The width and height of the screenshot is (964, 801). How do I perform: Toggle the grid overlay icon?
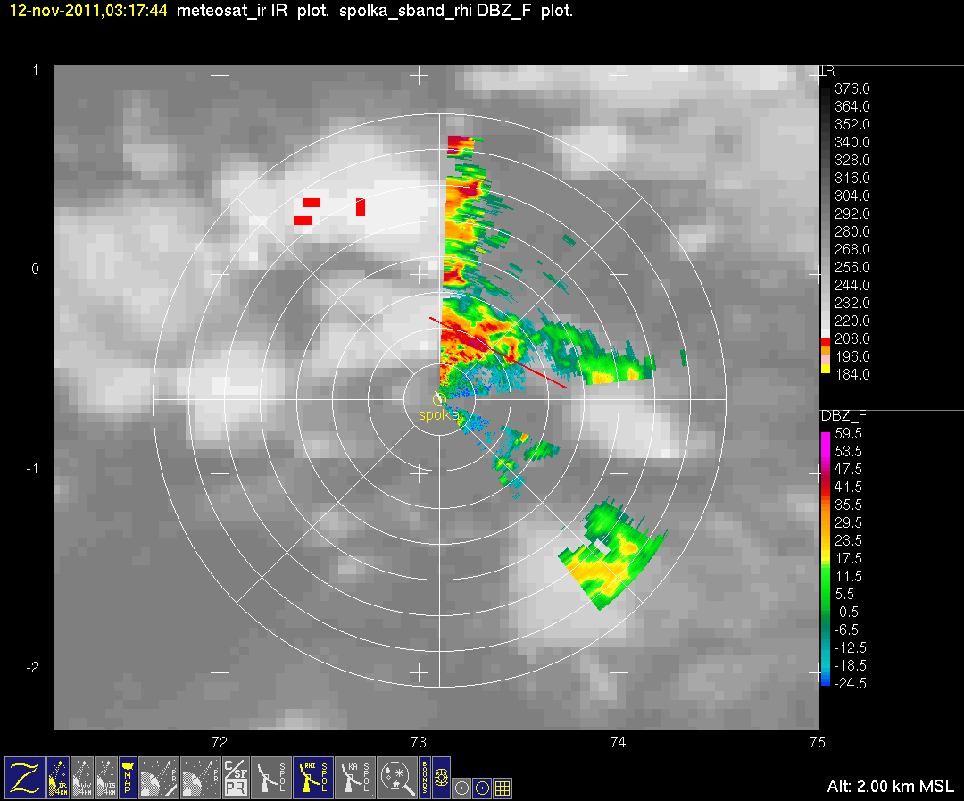click(503, 788)
